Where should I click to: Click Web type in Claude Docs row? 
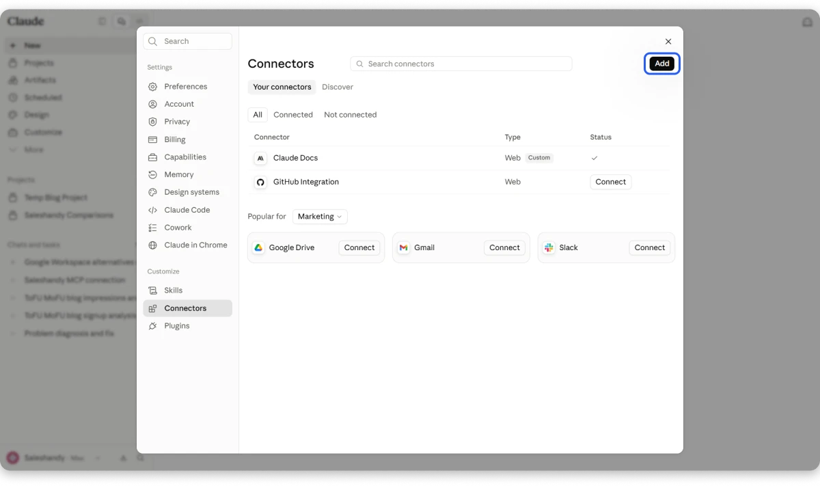coord(512,158)
